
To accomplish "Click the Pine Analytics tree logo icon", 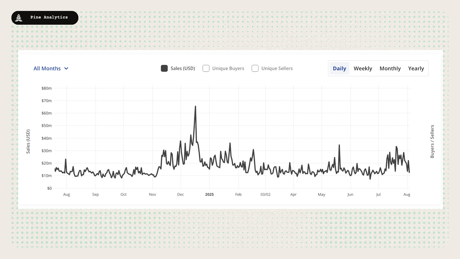I will [19, 18].
